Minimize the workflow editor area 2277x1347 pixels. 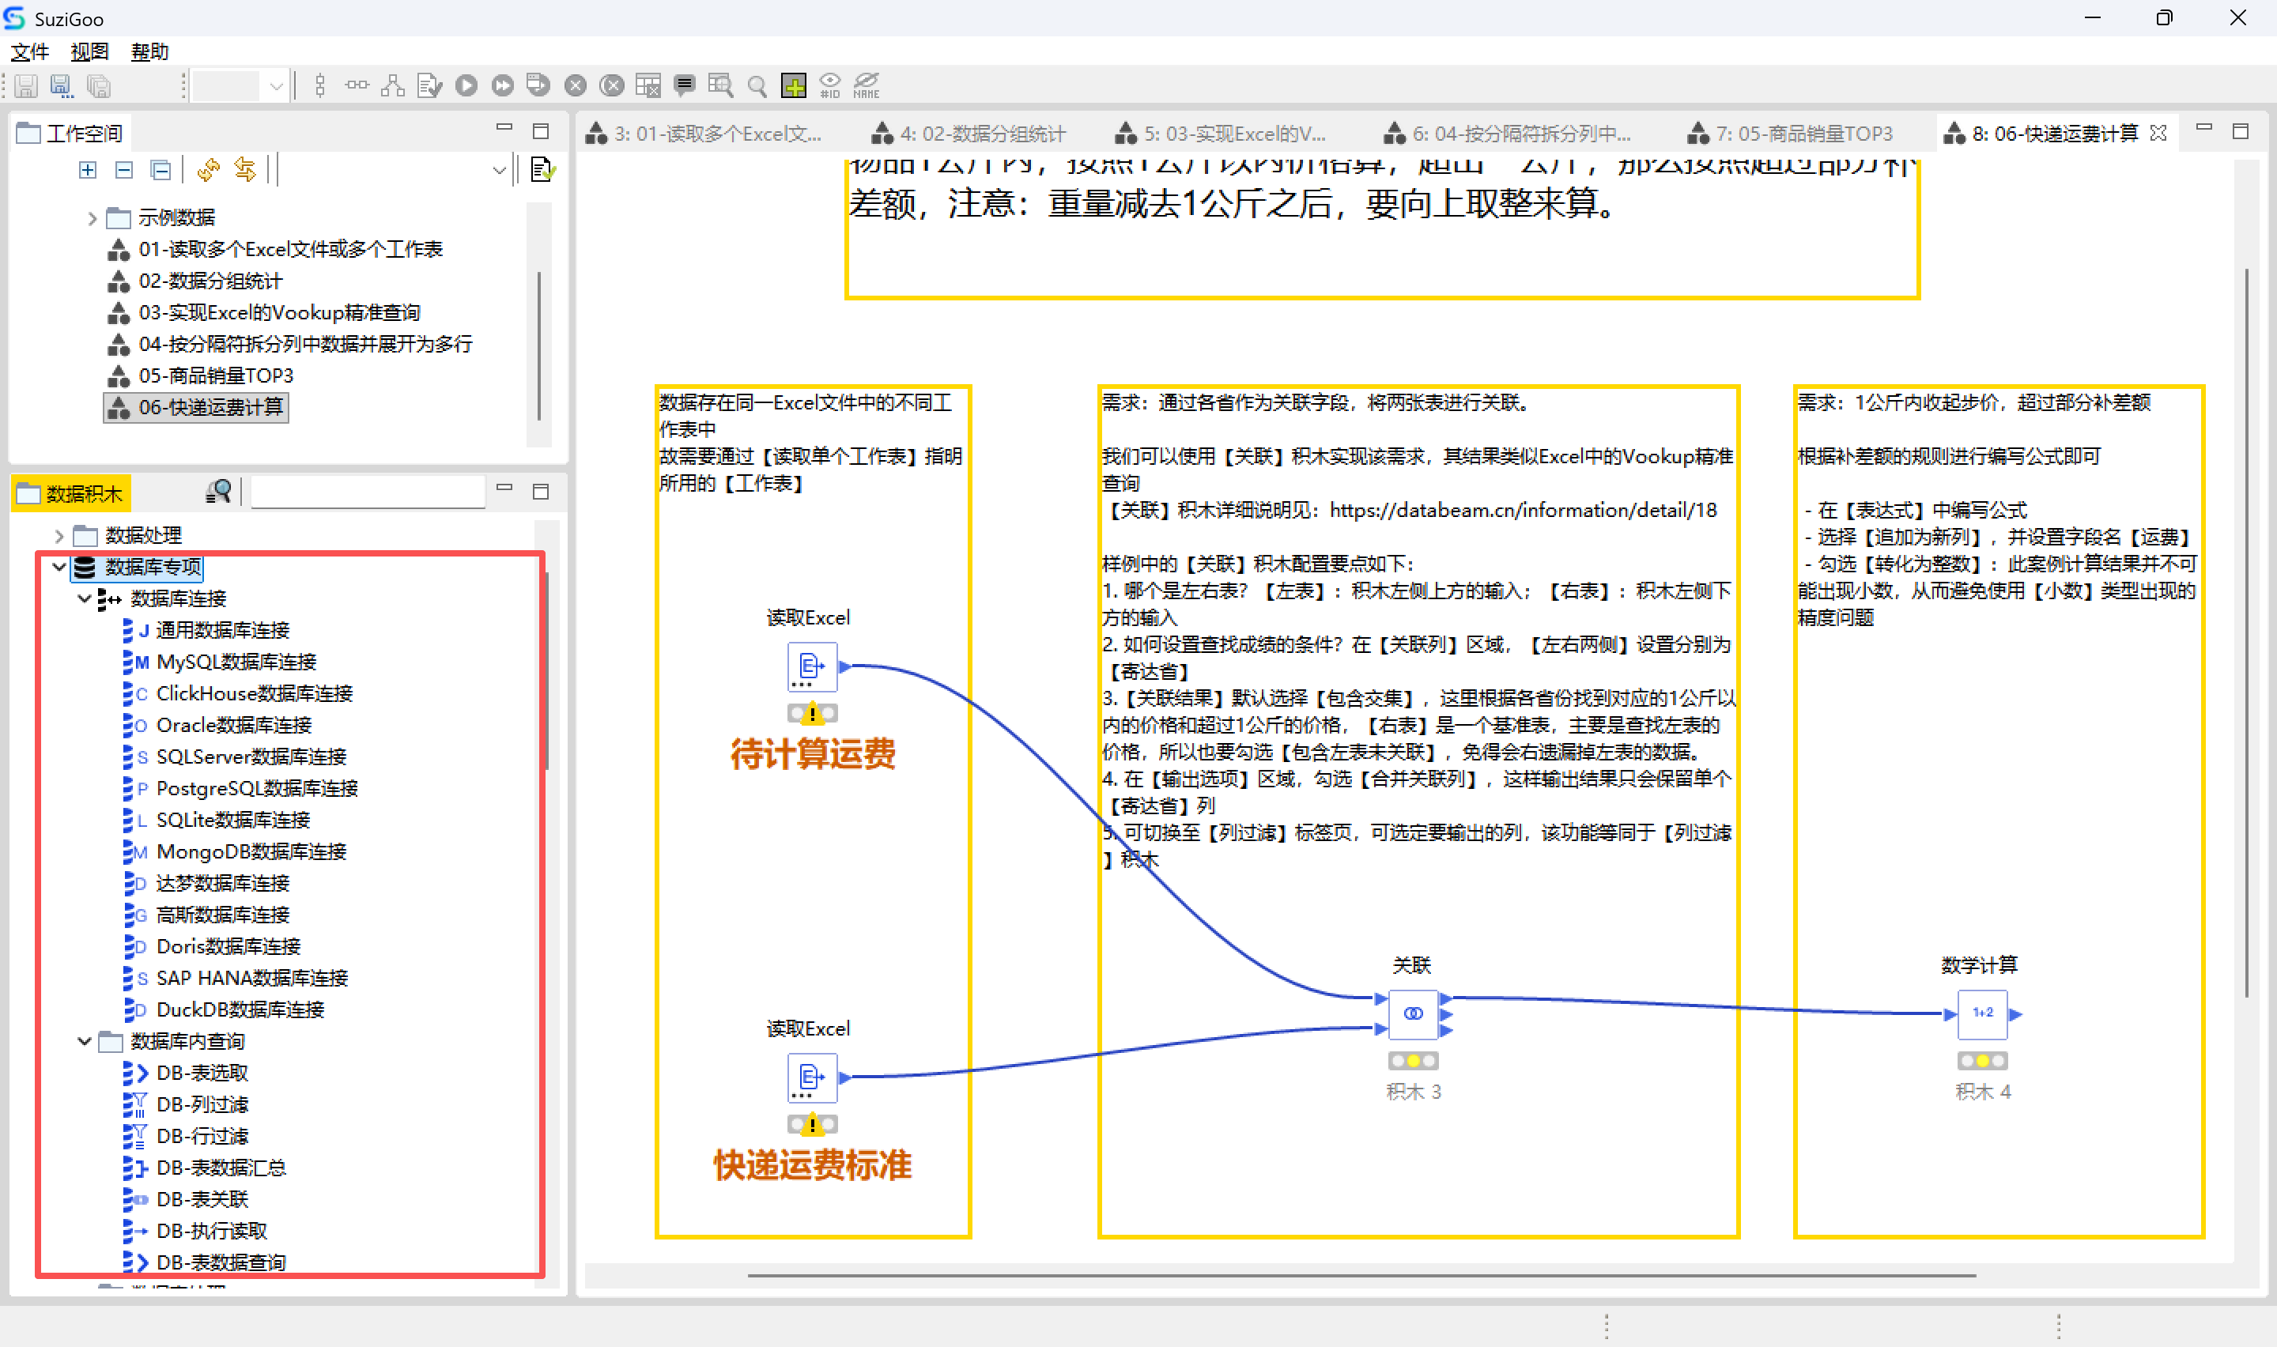(2204, 128)
